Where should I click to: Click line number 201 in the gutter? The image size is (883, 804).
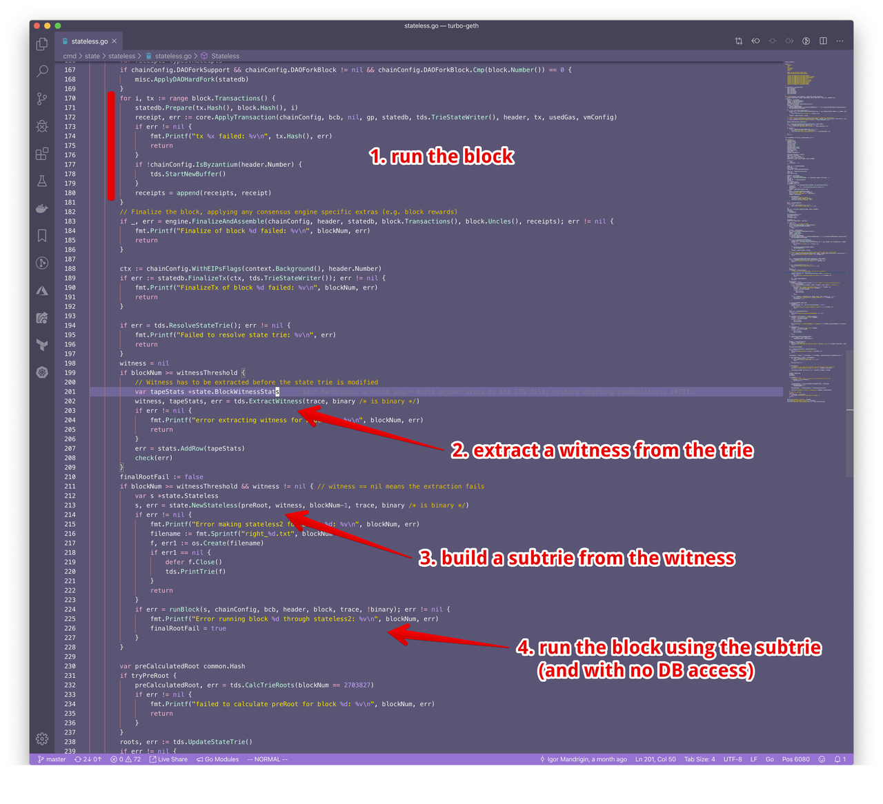coord(70,392)
